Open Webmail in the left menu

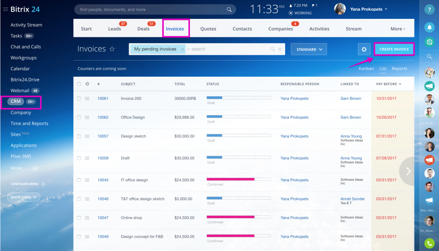click(x=20, y=91)
